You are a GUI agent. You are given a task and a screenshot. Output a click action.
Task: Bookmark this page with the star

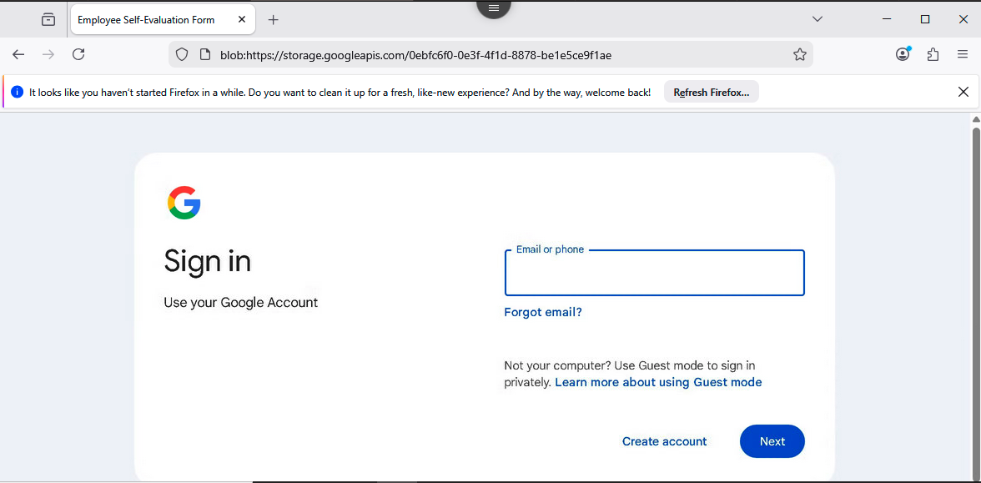pyautogui.click(x=800, y=53)
